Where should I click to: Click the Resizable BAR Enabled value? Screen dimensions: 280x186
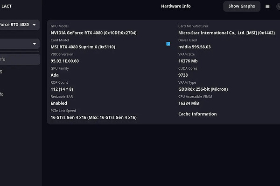pyautogui.click(x=59, y=103)
